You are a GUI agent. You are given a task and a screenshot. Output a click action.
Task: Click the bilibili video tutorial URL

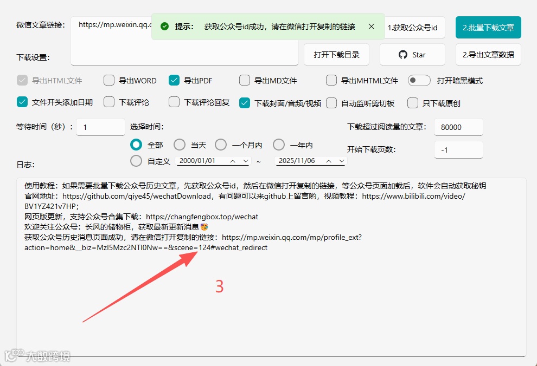tap(413, 196)
